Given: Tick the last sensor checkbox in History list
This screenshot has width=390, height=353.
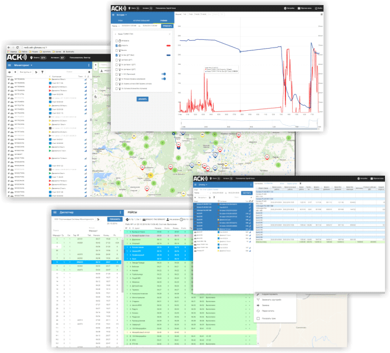Looking at the screenshot, I should 116,88.
